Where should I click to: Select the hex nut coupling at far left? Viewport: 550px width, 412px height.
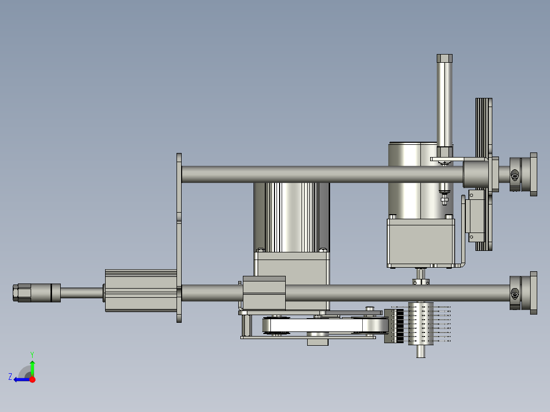[22, 293]
